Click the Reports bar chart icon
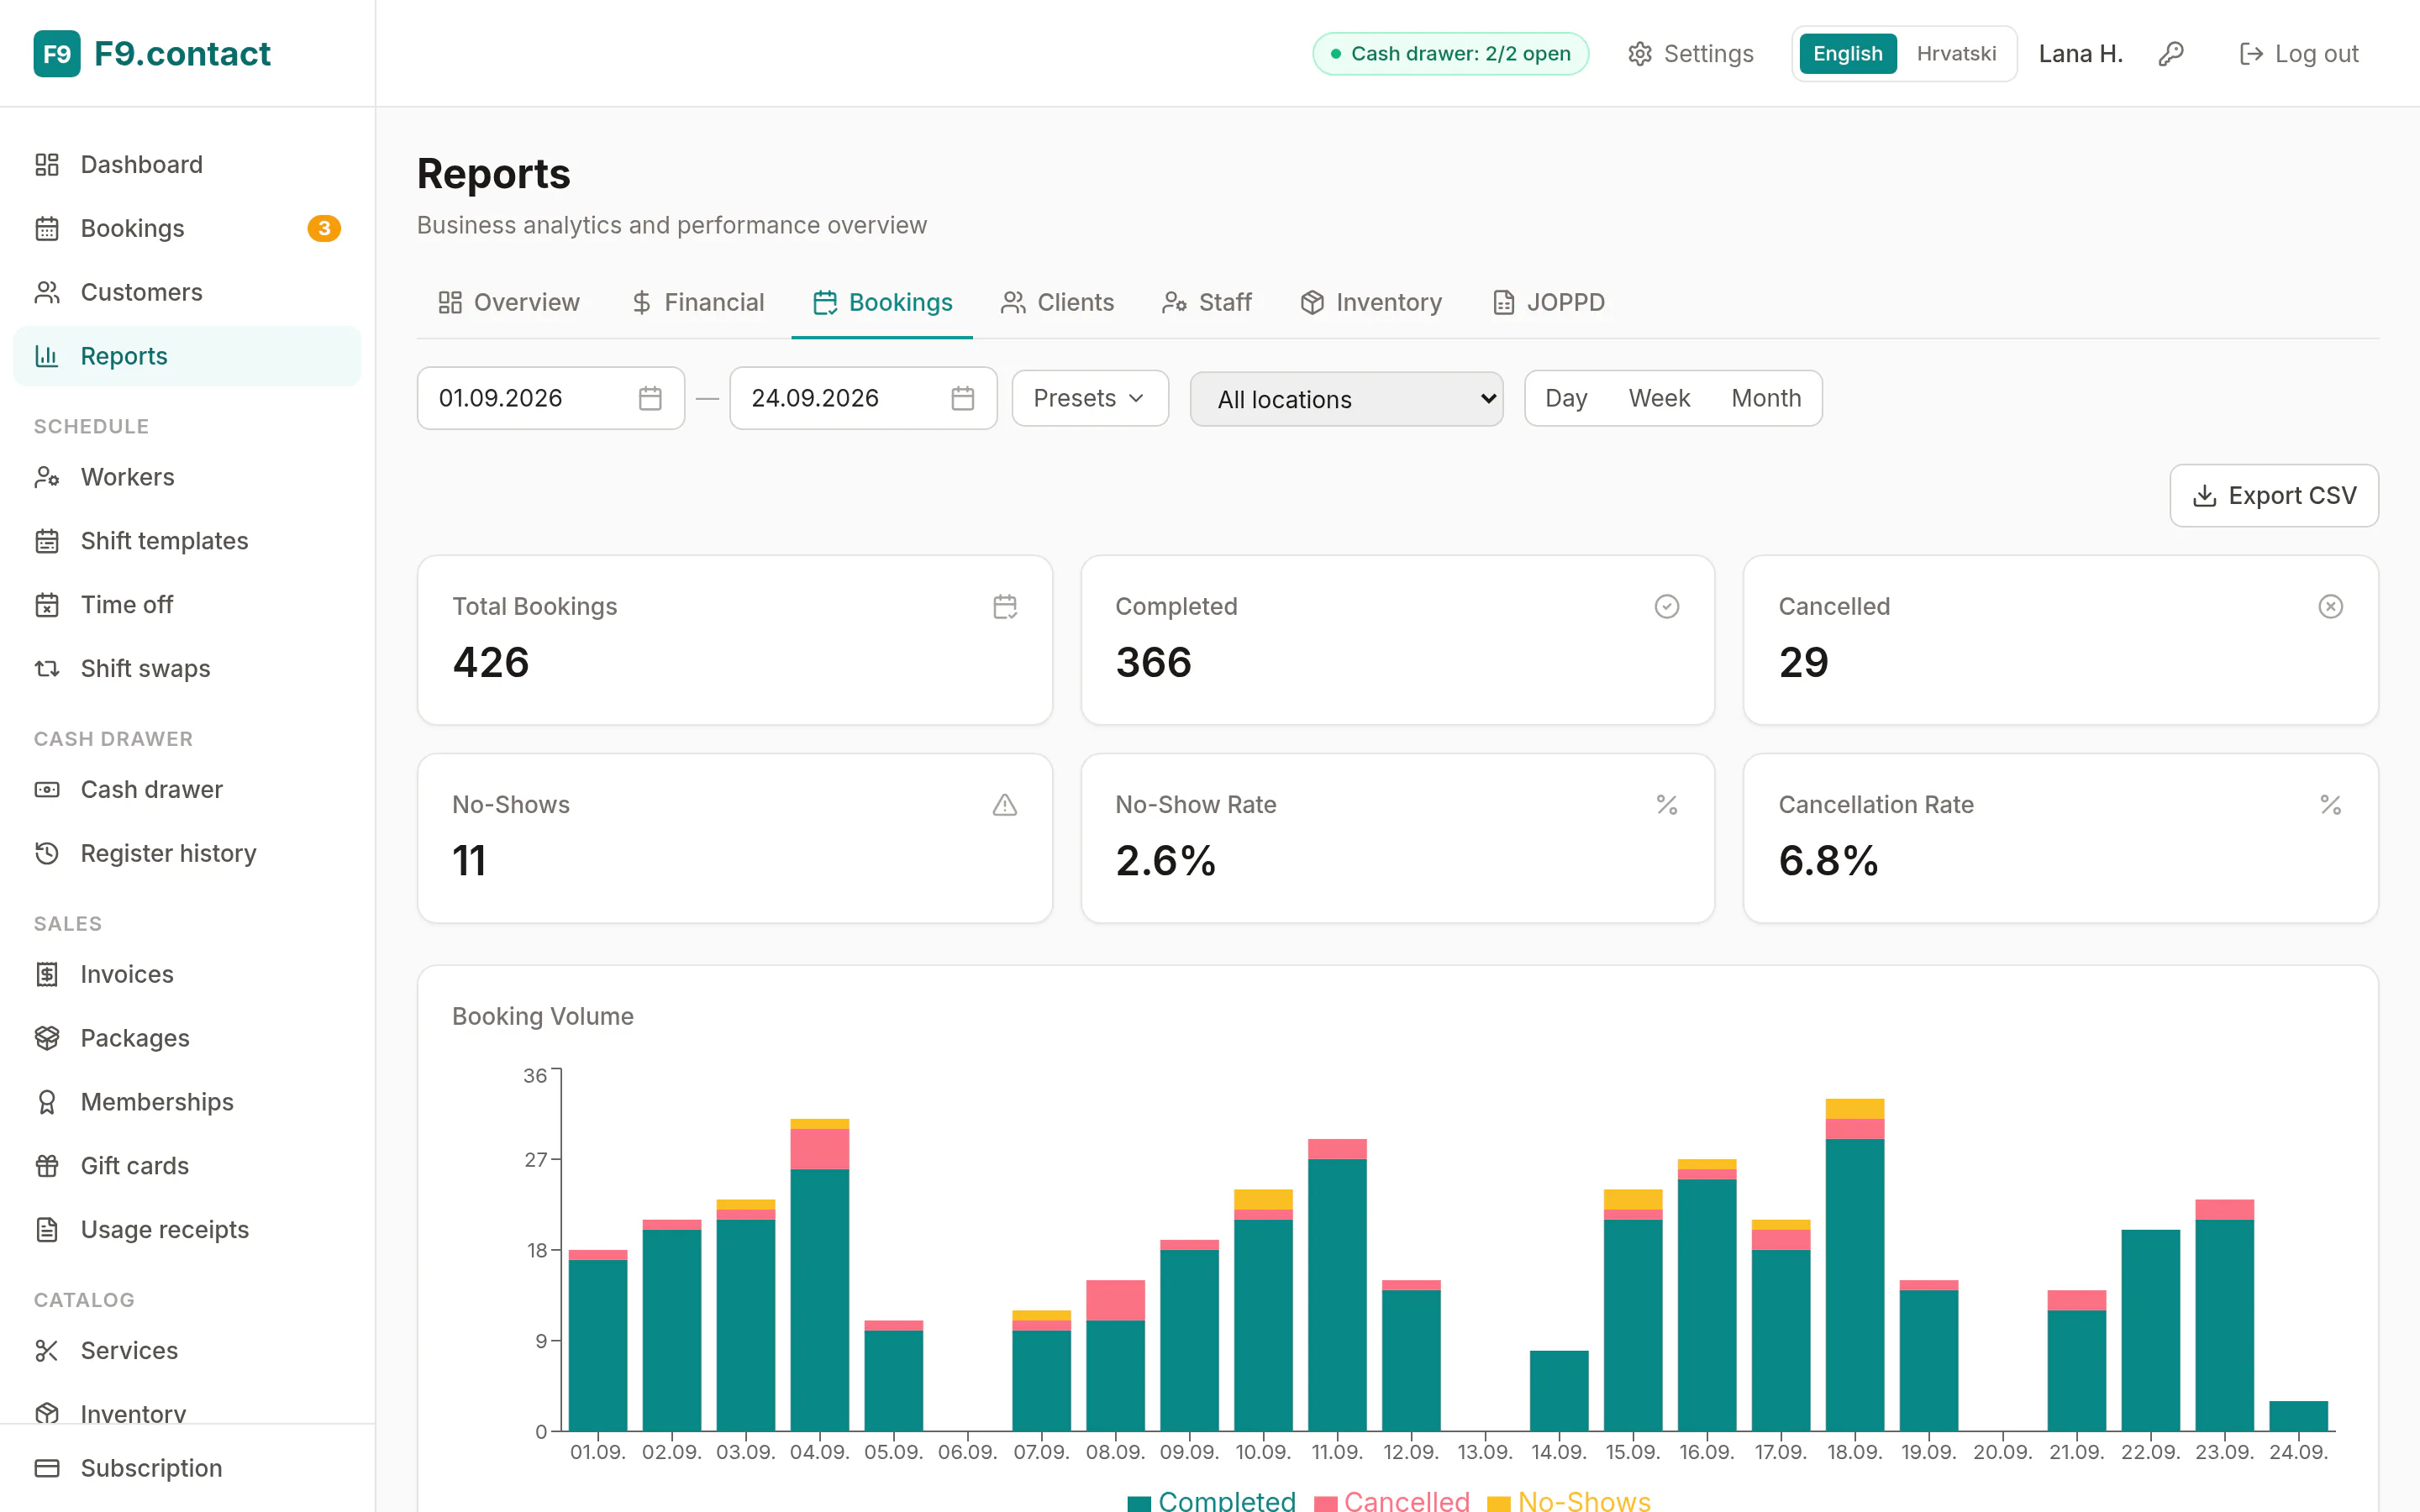 click(x=47, y=356)
